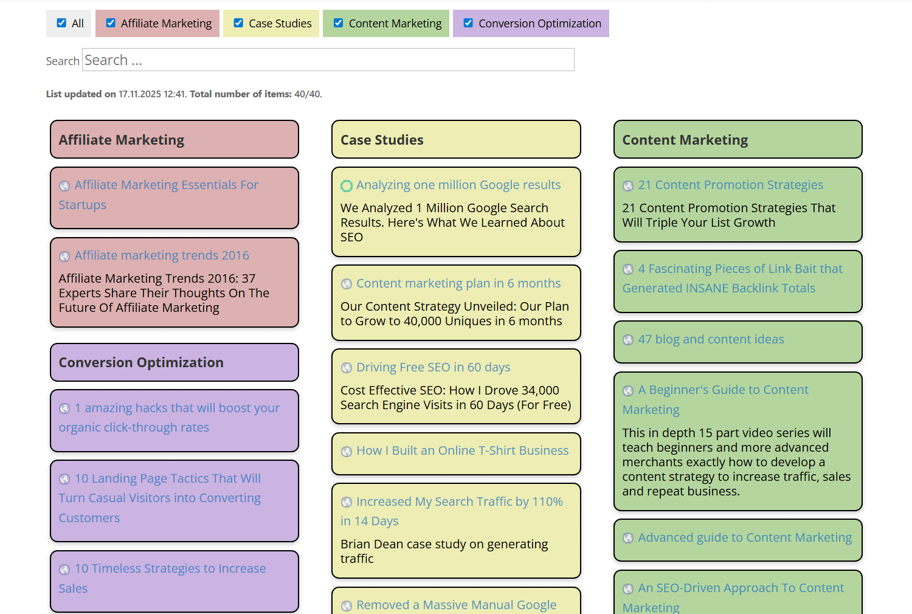
Task: Open Content marketing plan in 6 months link
Action: [458, 283]
